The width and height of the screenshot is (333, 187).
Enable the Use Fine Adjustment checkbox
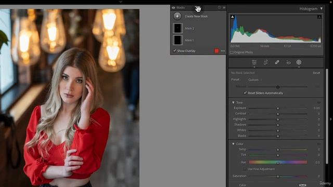(x=245, y=169)
